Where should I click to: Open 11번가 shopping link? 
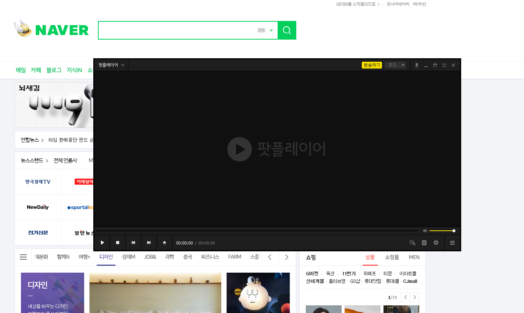coord(349,273)
